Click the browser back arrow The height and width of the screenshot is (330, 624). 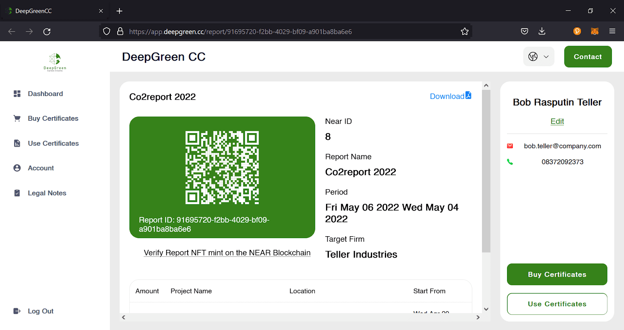(12, 32)
